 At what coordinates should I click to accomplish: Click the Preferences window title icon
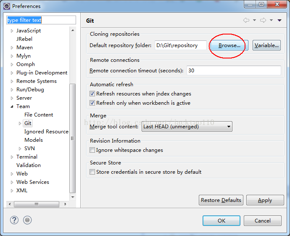pyautogui.click(x=7, y=6)
